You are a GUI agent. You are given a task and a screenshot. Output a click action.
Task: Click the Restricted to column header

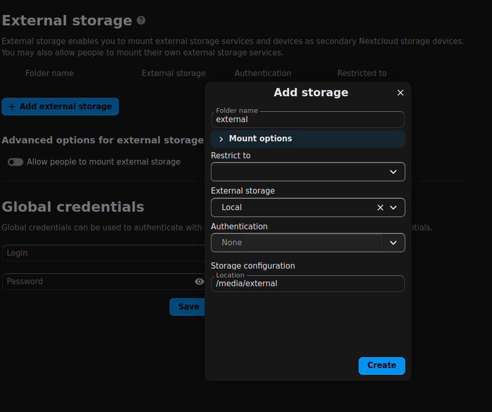pyautogui.click(x=362, y=73)
